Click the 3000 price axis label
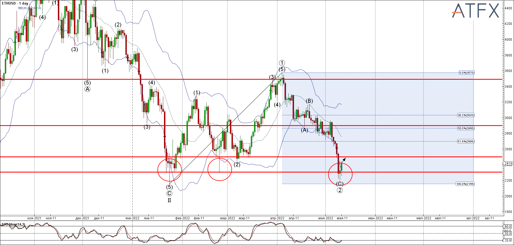This screenshot has height=245, width=514. (508, 118)
